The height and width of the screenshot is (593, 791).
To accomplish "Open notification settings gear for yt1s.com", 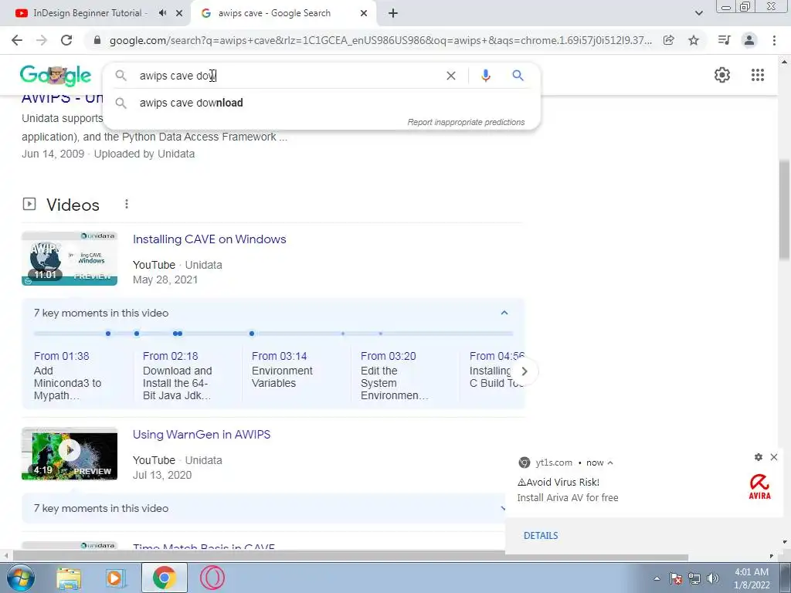I will click(759, 457).
